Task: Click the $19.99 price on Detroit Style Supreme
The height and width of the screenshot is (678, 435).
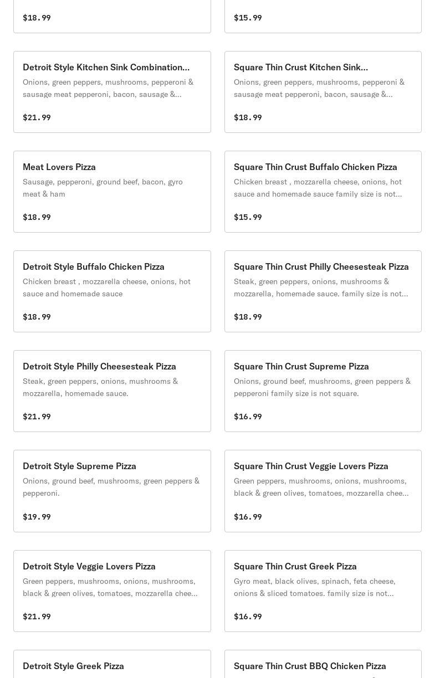Action: pos(37,517)
